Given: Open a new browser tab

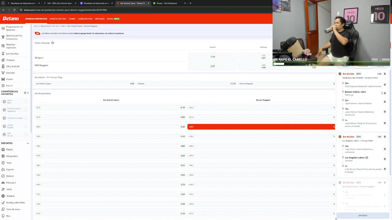Looking at the screenshot, I should 190,3.
